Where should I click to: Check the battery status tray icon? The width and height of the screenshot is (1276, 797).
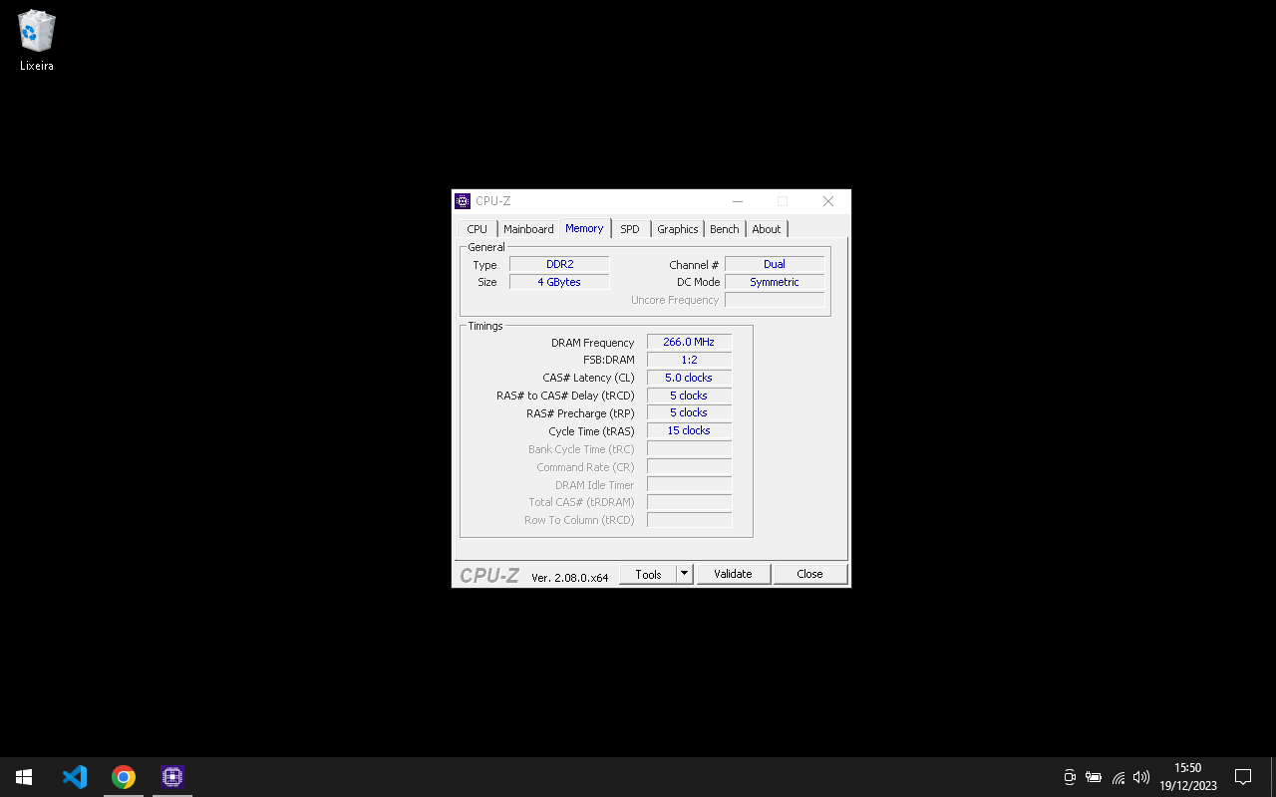(1094, 777)
